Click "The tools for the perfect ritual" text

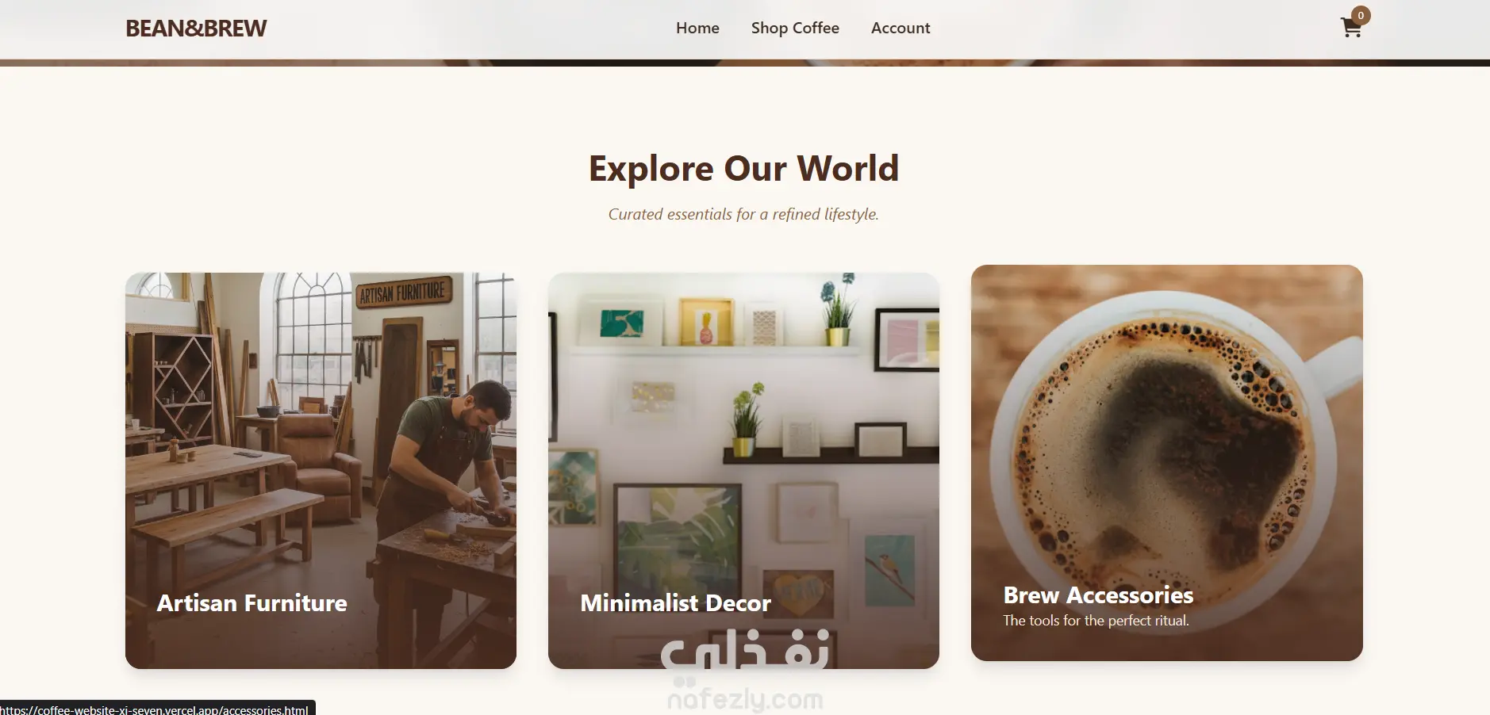[1096, 621]
